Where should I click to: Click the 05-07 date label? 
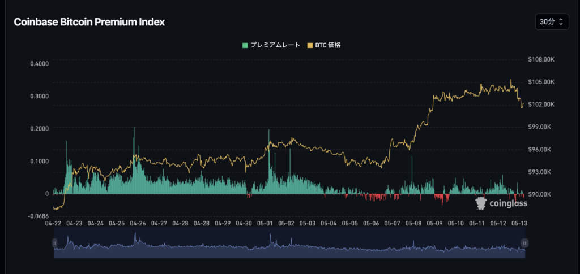pos(392,223)
